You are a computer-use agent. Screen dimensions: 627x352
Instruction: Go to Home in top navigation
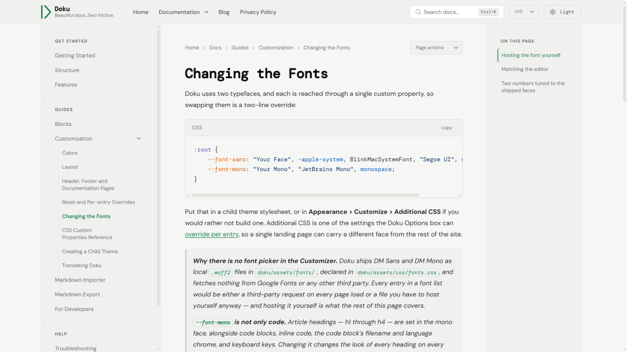(140, 12)
